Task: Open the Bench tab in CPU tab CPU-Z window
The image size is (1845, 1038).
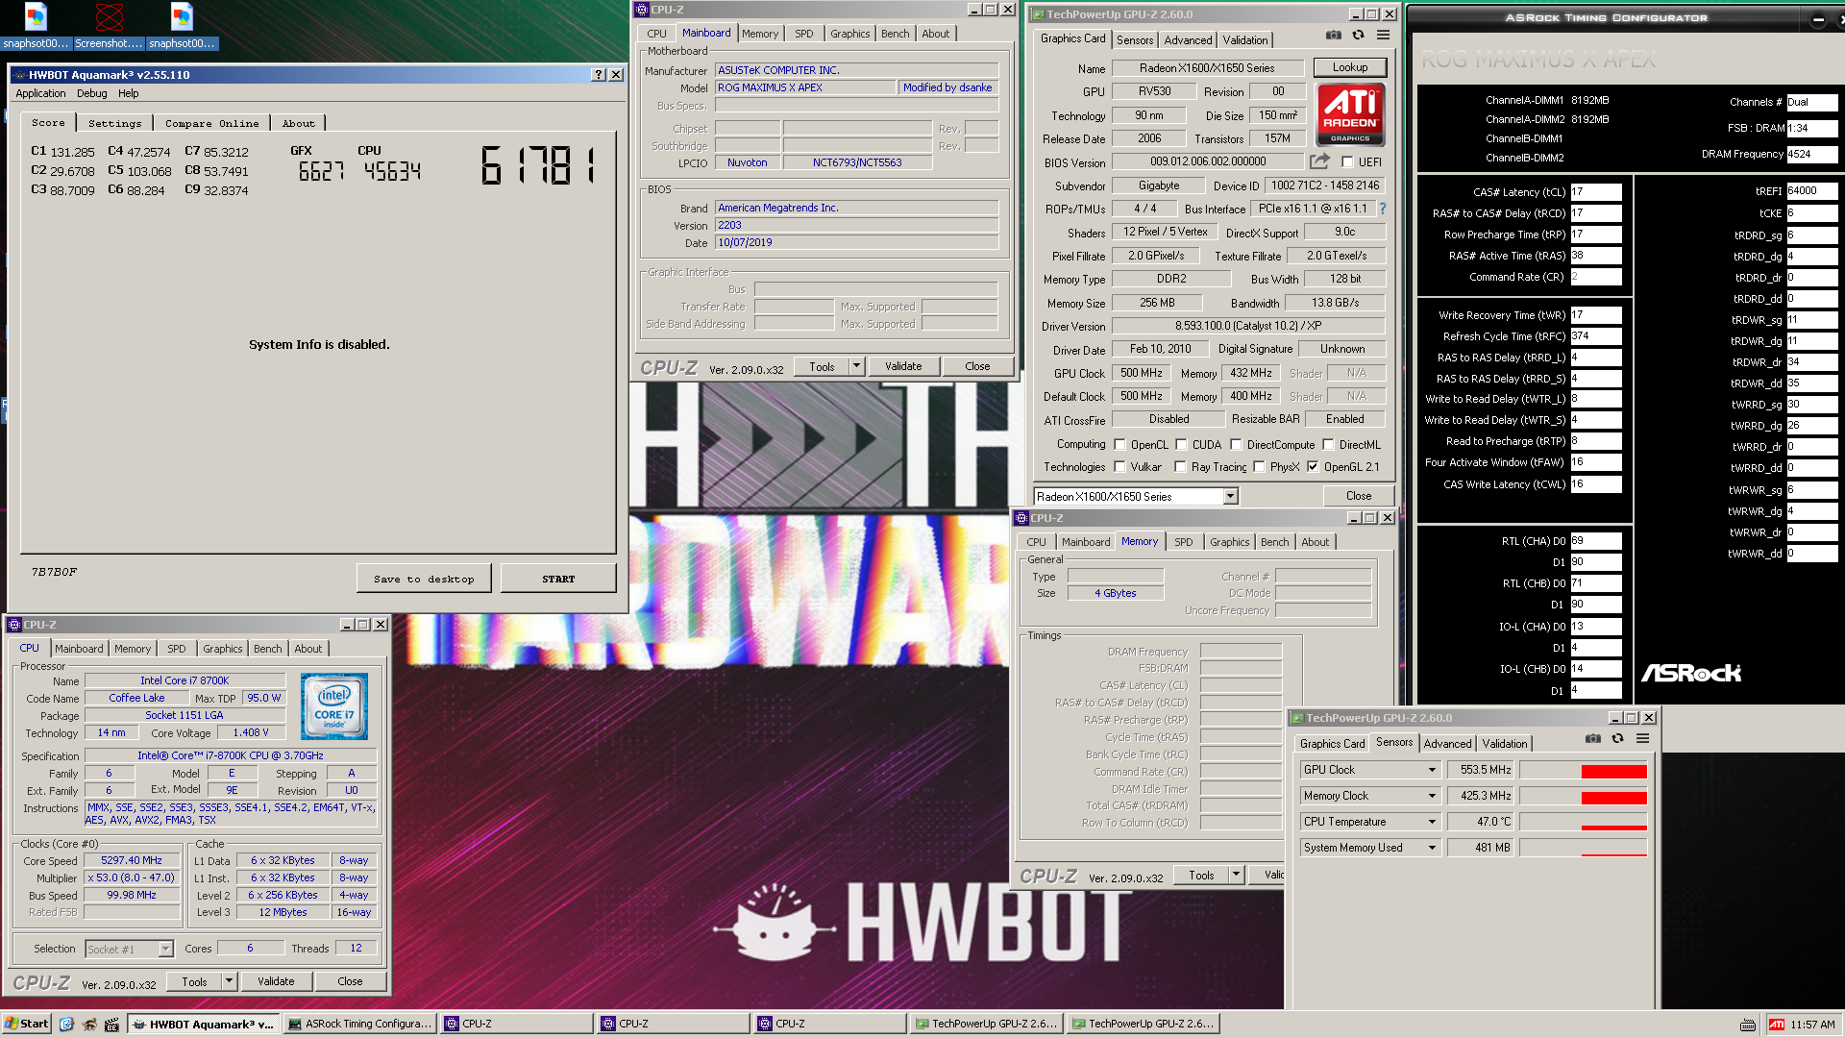Action: 268,649
